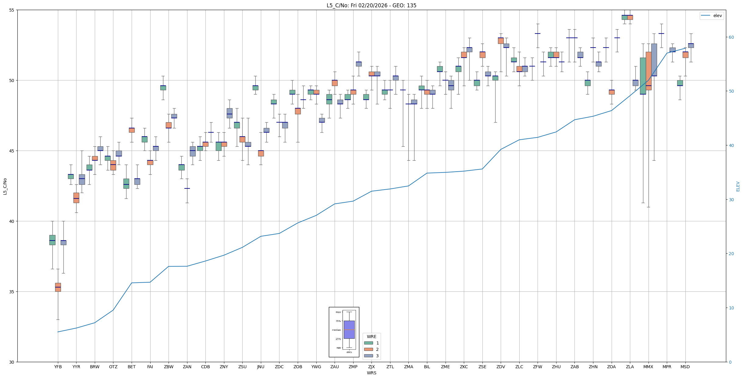Click the ZLA station tick label
Screen dimensions: 743x378
click(x=630, y=367)
